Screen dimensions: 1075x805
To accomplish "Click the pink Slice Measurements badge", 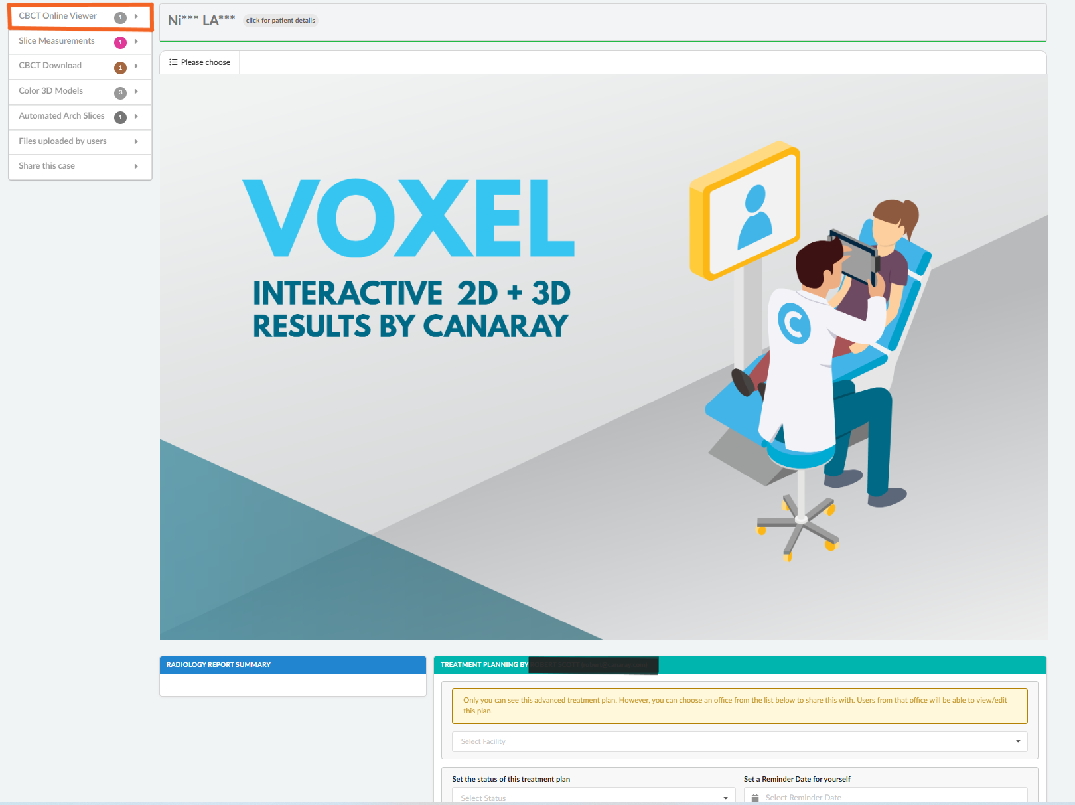I will (120, 42).
